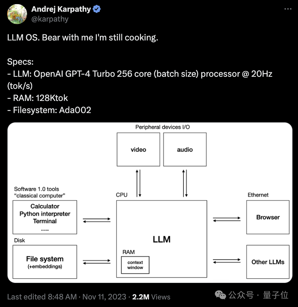Select the Software 1.0 tools box
This screenshot has width=298, height=307.
[x=45, y=217]
